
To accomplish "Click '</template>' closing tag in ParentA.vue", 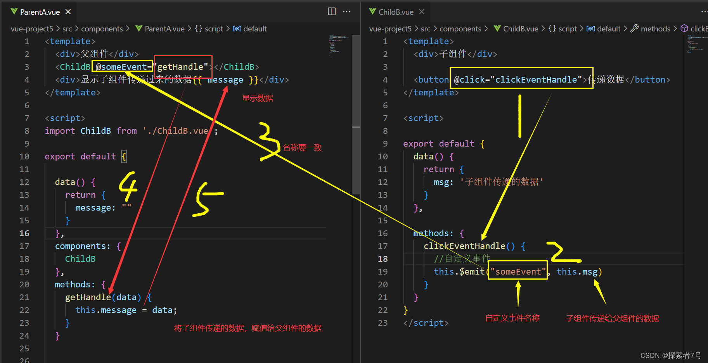I will (x=73, y=92).
